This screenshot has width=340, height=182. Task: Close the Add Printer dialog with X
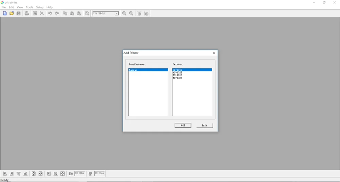pos(214,53)
